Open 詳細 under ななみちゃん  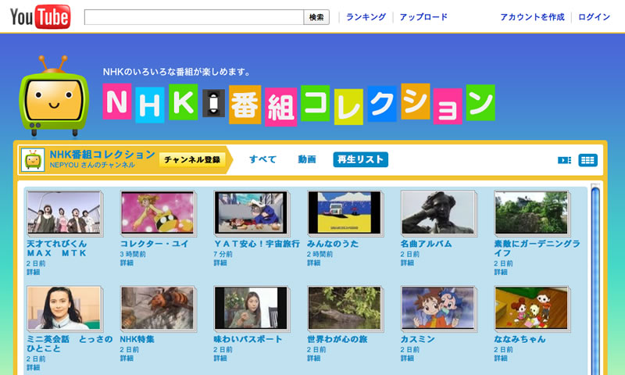[501, 359]
